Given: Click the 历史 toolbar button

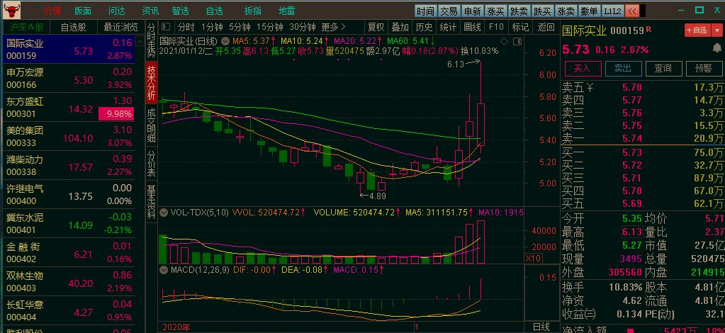Looking at the screenshot, I should pos(424,27).
